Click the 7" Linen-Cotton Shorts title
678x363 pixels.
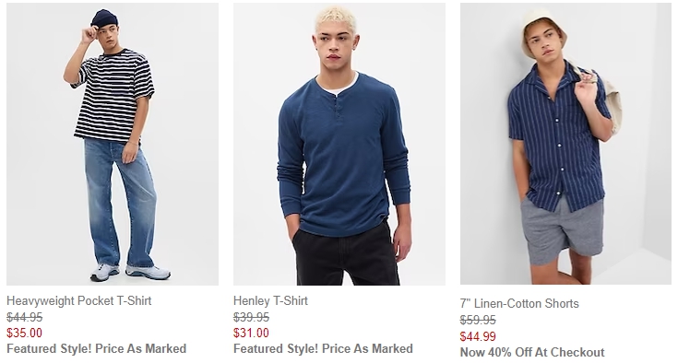coord(519,304)
